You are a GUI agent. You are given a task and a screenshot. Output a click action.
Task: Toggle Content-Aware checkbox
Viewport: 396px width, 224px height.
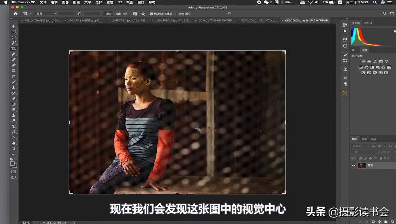coord(177,14)
